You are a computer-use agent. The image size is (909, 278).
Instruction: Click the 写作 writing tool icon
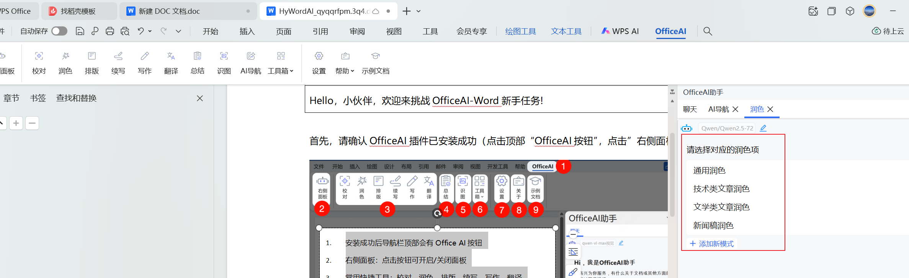tap(145, 63)
